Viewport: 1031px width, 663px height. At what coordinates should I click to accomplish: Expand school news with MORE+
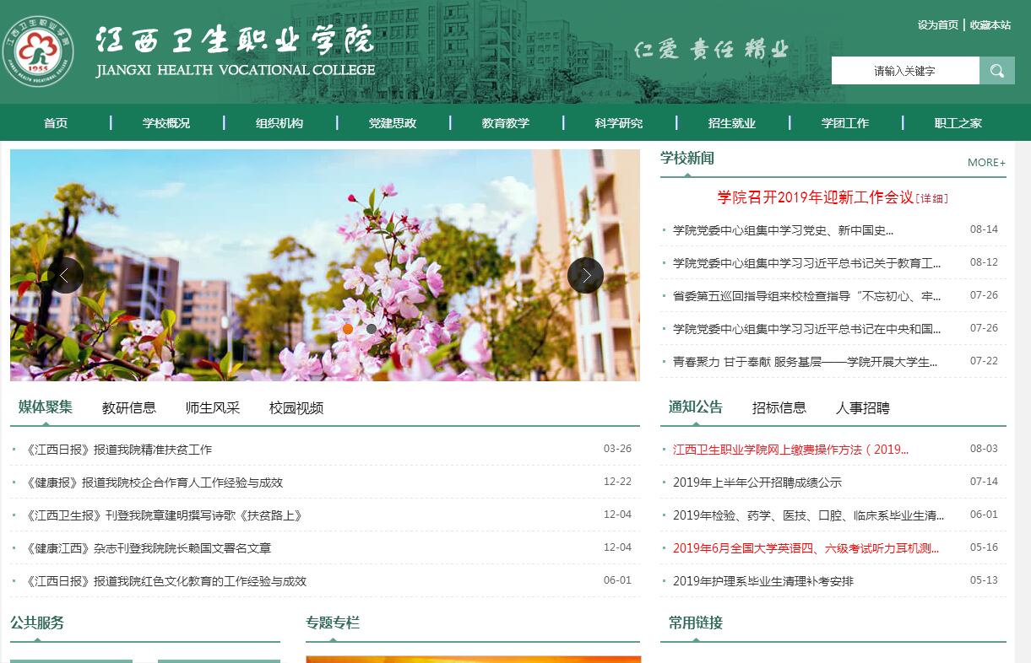coord(986,162)
